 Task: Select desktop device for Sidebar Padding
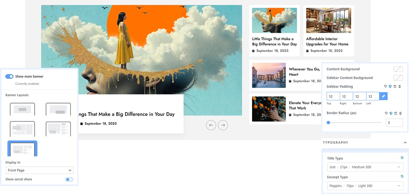[390, 86]
